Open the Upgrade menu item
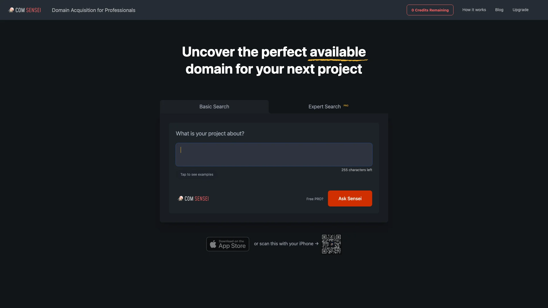The width and height of the screenshot is (548, 308). [x=521, y=10]
